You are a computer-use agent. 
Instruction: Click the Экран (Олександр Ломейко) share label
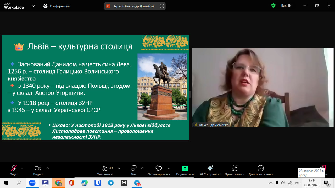coord(133,6)
